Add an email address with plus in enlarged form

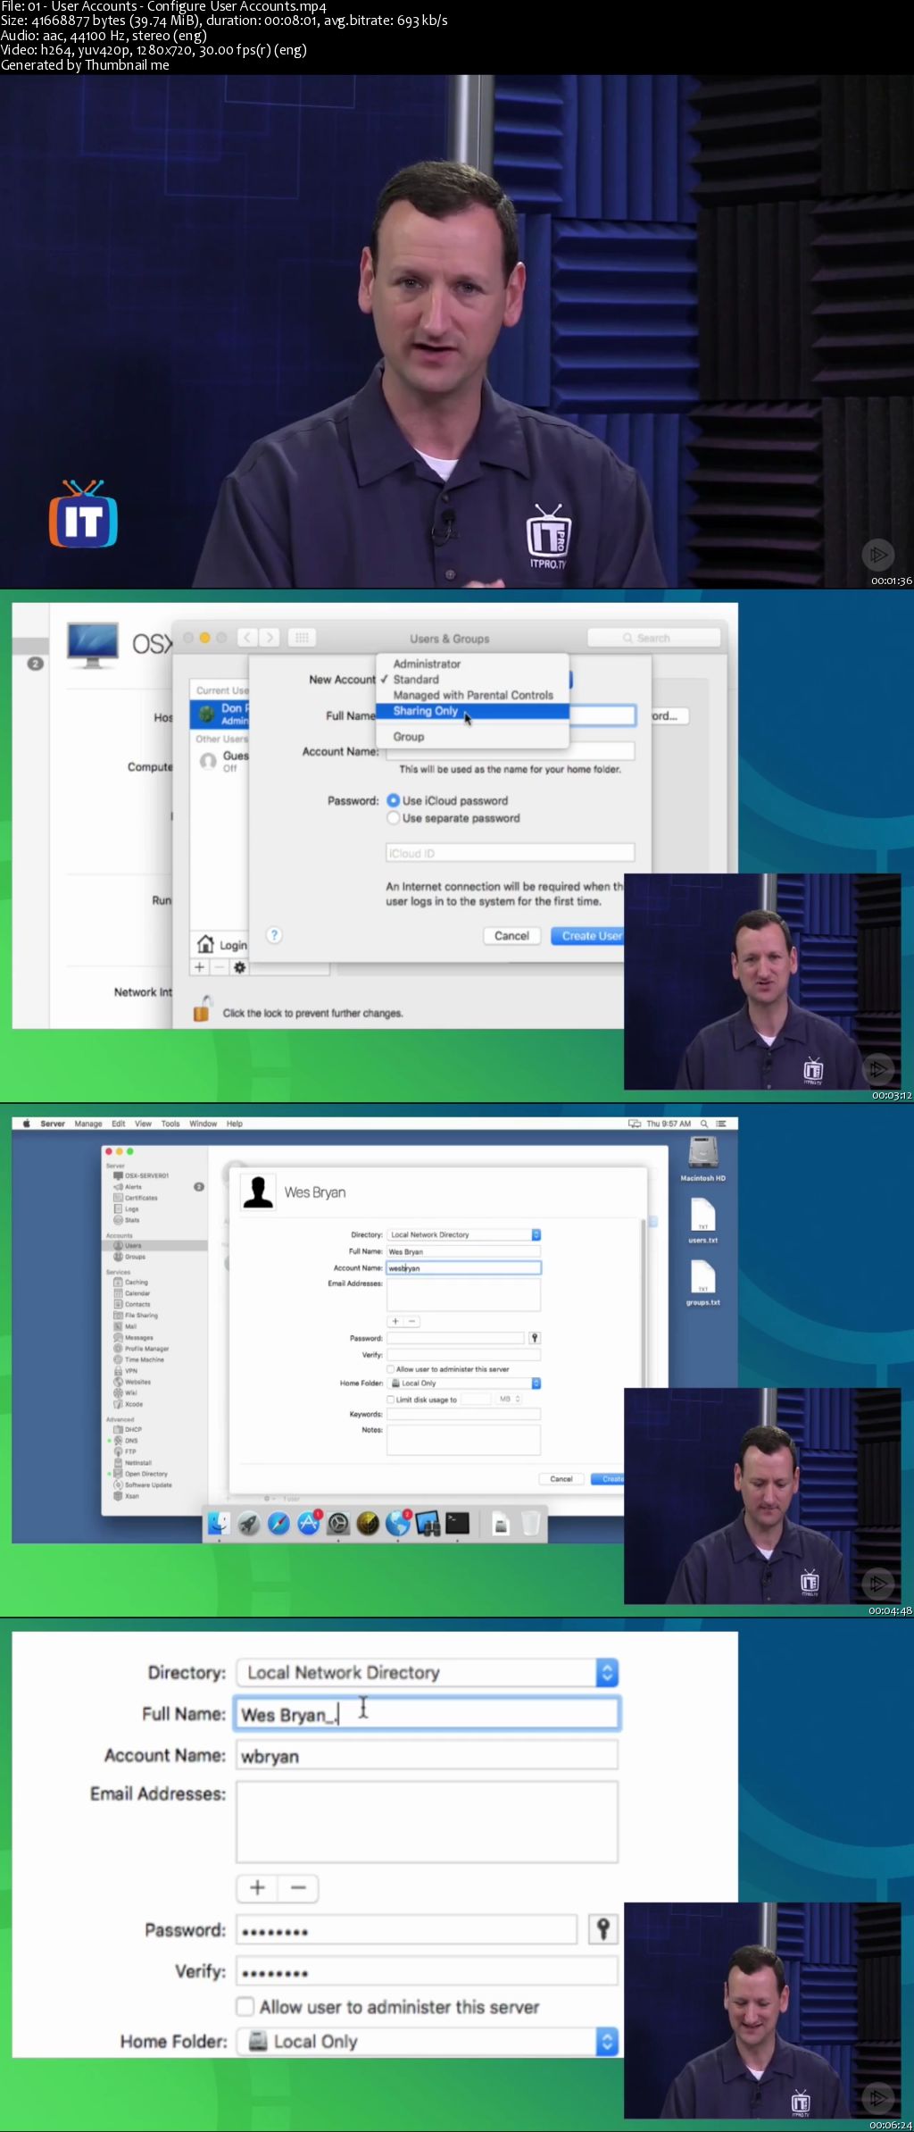257,1887
